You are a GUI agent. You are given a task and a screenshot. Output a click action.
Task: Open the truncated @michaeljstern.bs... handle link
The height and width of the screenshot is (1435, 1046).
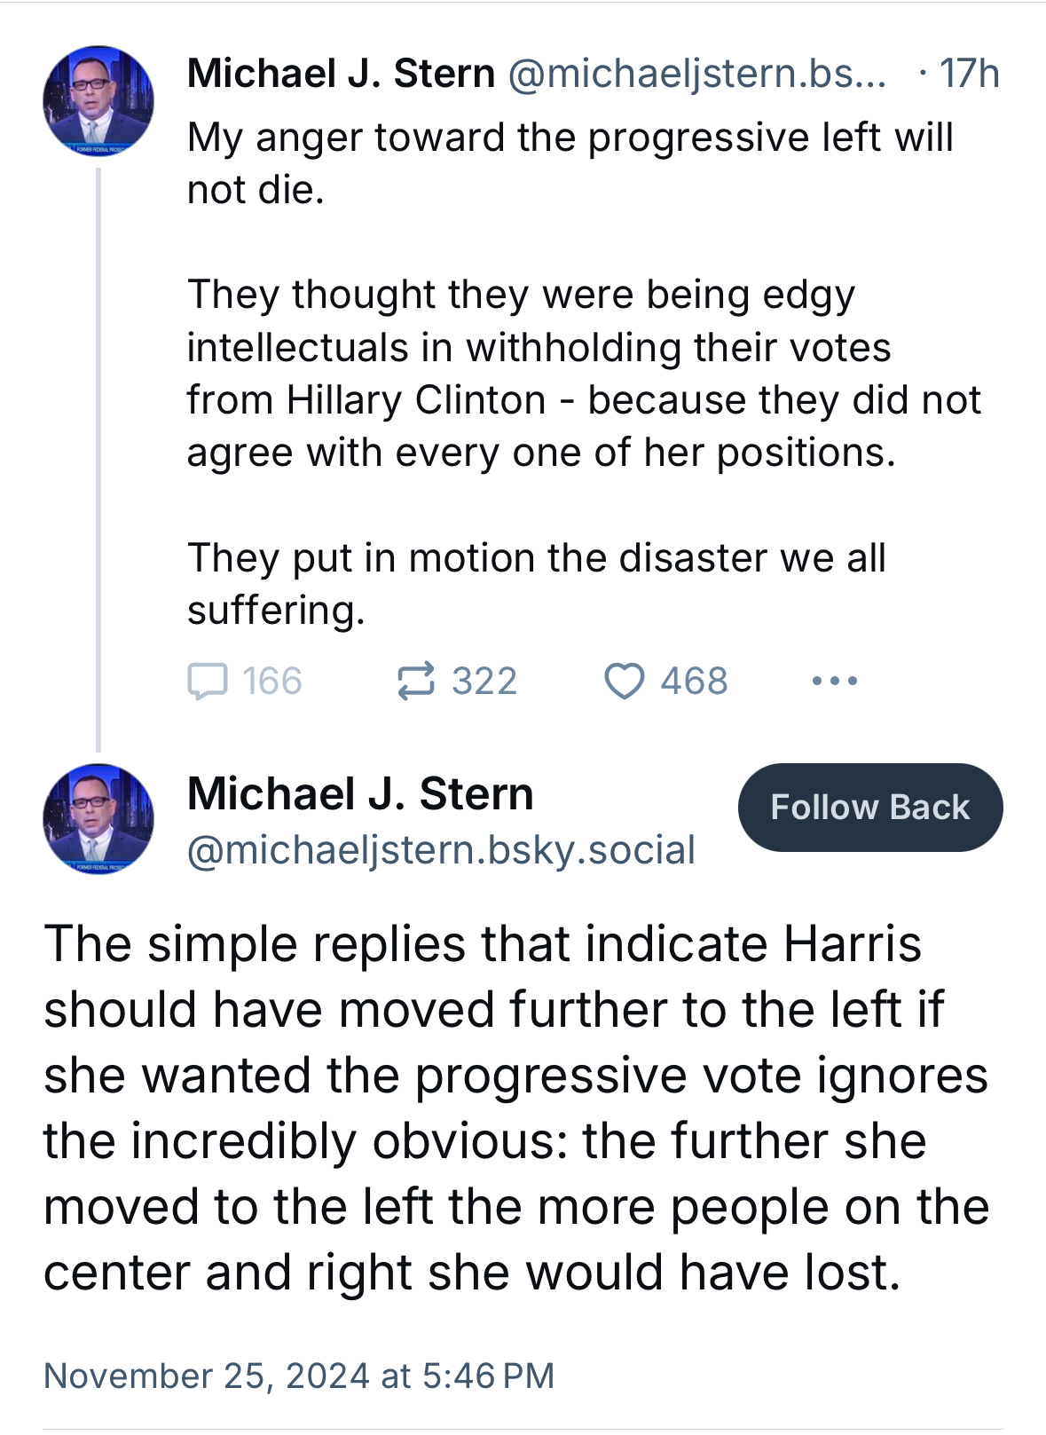pos(696,74)
